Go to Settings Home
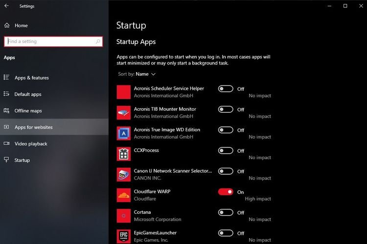 (x=21, y=25)
